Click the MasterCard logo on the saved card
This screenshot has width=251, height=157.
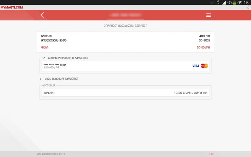tap(204, 66)
